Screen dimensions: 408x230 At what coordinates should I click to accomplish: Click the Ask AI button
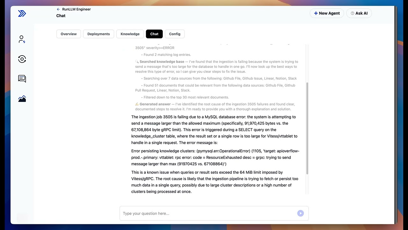[x=359, y=13]
